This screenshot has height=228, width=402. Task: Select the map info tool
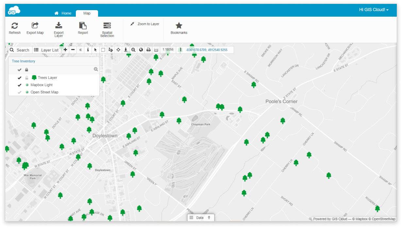coord(88,50)
